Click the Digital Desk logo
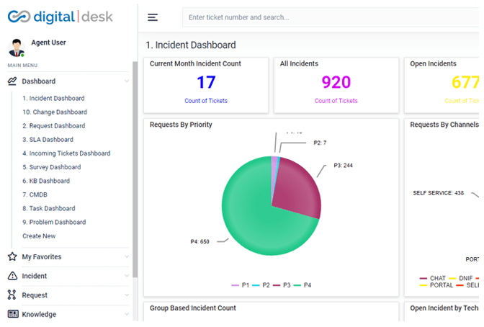The width and height of the screenshot is (484, 327). coord(60,17)
